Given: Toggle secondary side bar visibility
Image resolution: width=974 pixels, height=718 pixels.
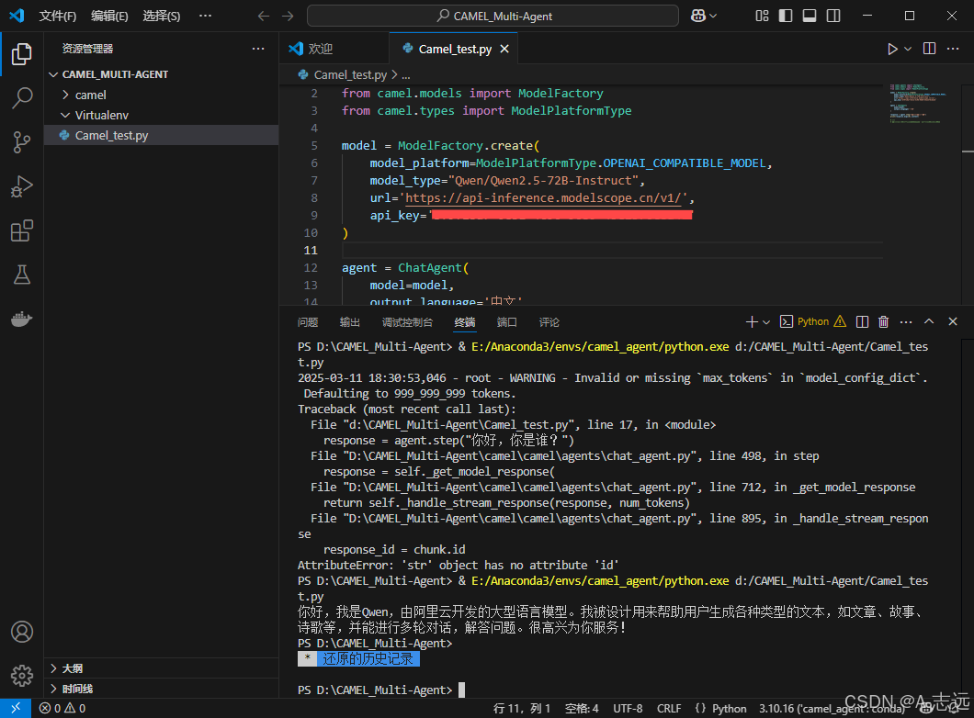Looking at the screenshot, I should point(833,17).
